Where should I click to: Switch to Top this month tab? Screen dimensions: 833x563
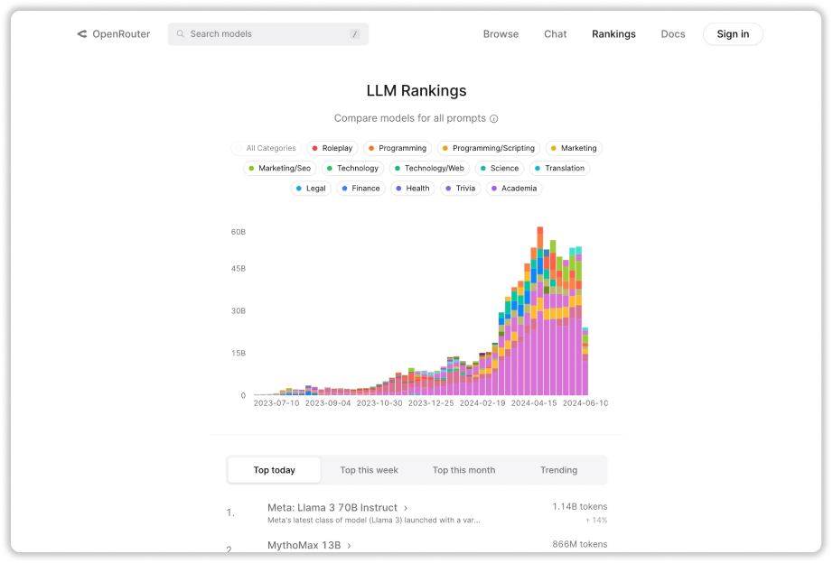(x=463, y=470)
